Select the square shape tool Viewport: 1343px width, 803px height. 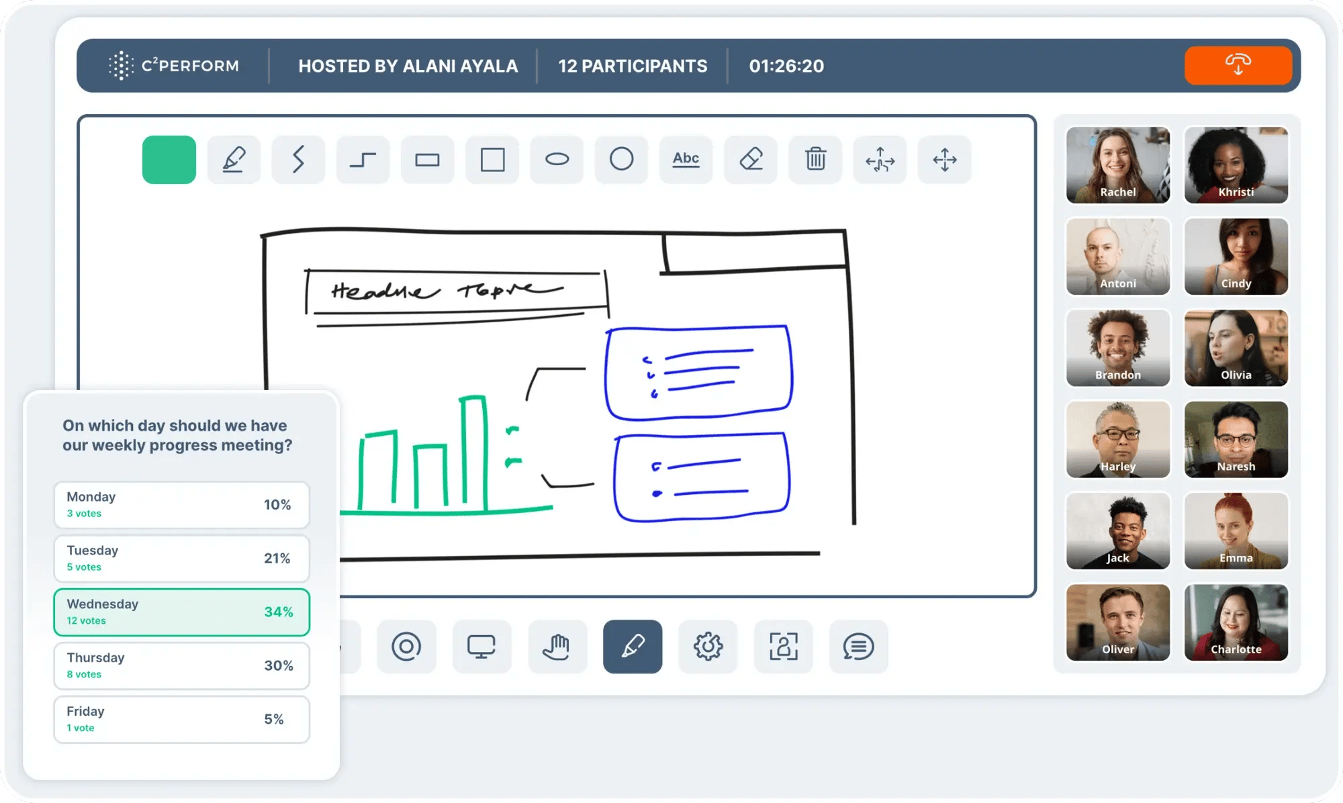tap(492, 159)
